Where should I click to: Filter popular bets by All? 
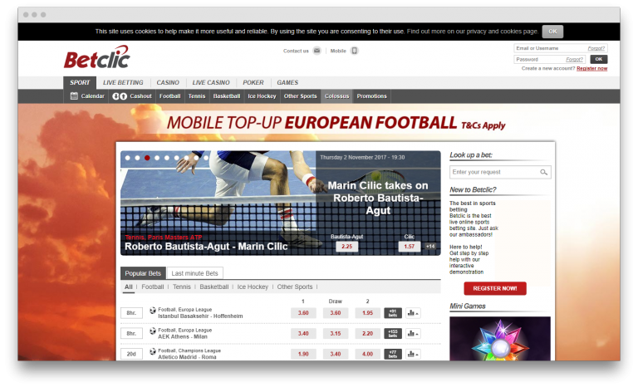[x=129, y=287]
